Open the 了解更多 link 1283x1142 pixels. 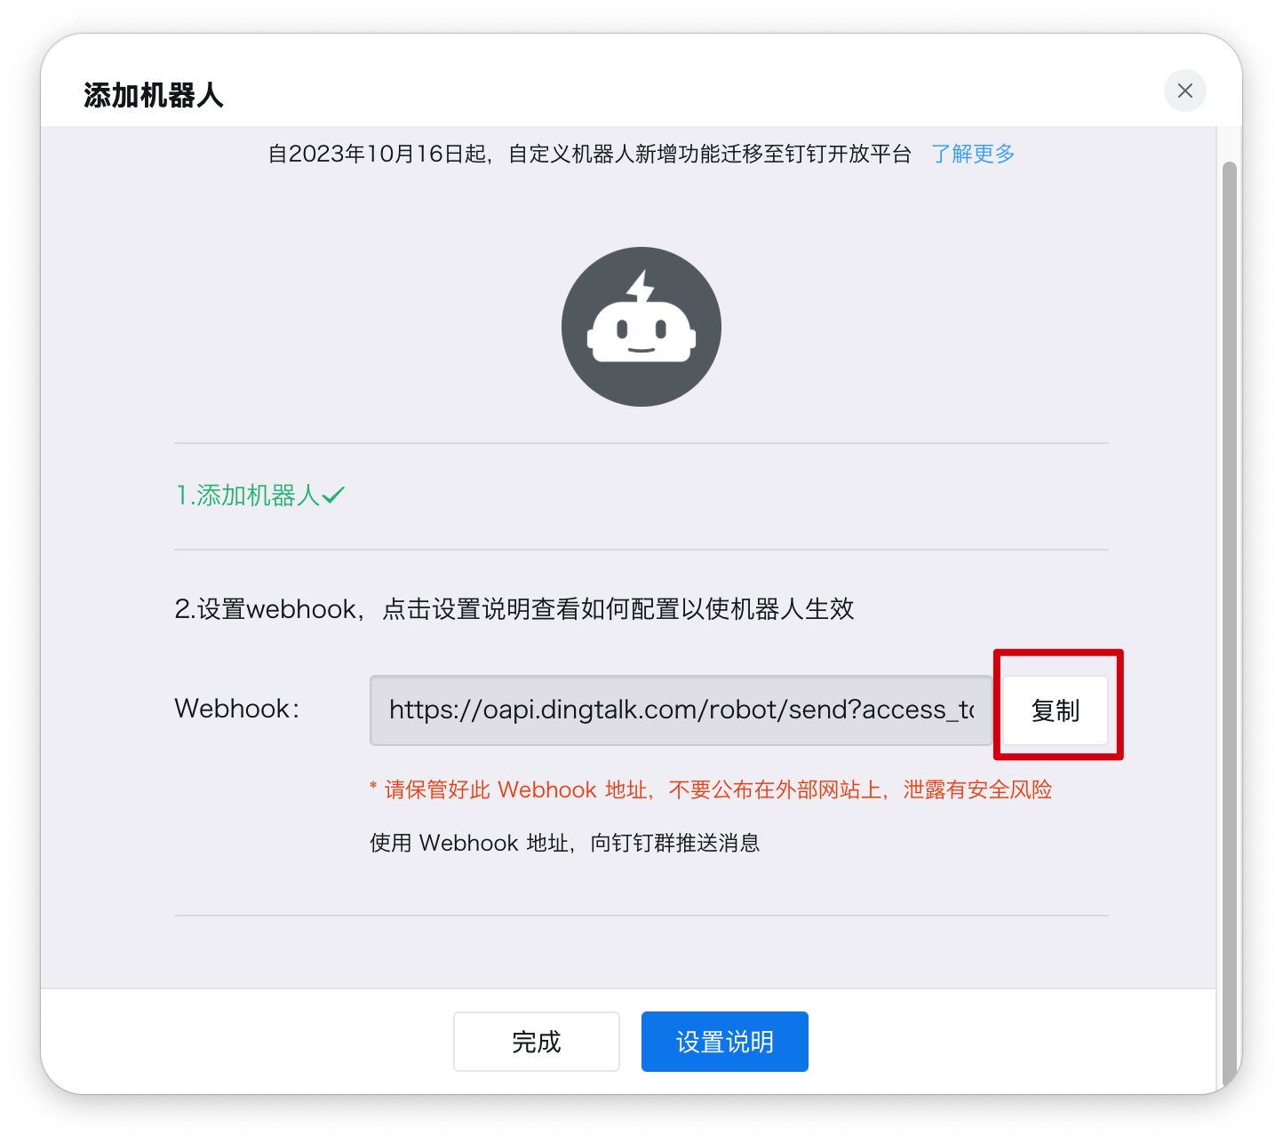(973, 154)
